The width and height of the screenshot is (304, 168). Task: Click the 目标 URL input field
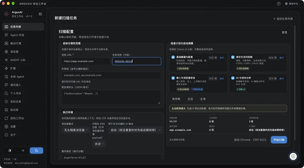coord(86,61)
